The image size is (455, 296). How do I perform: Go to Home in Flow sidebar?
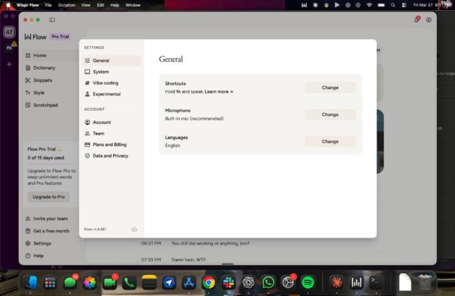50,55
